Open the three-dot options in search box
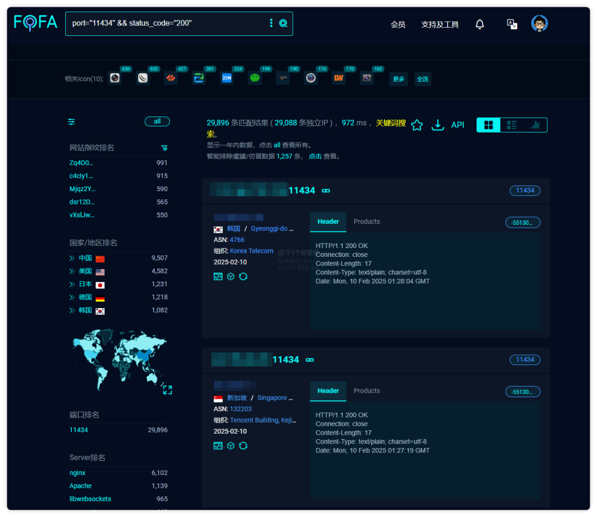Screen dimensions: 597x517 click(x=271, y=23)
